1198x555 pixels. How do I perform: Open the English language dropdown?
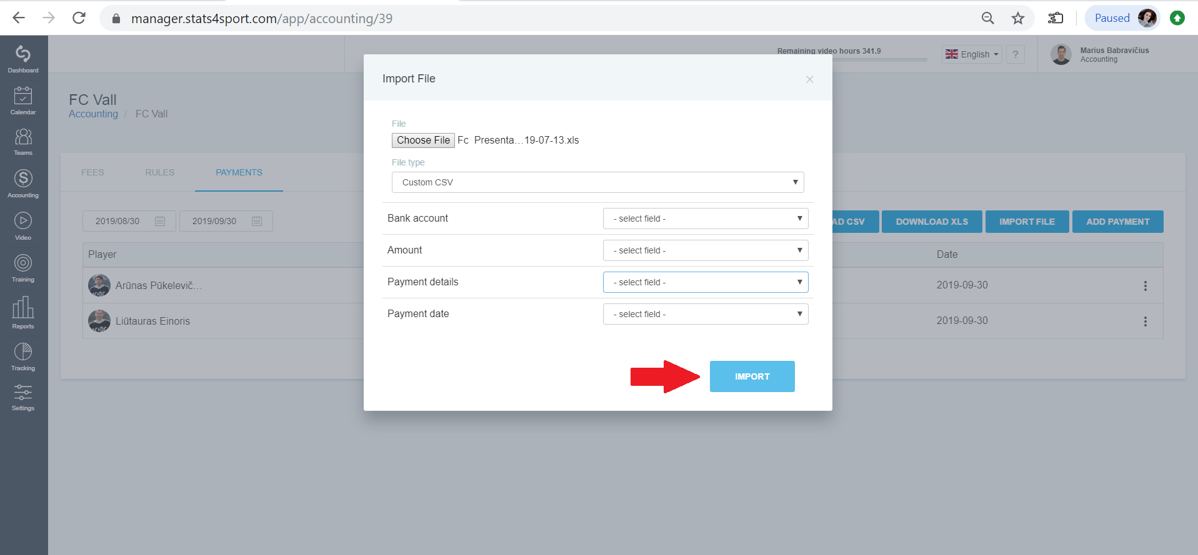coord(972,54)
